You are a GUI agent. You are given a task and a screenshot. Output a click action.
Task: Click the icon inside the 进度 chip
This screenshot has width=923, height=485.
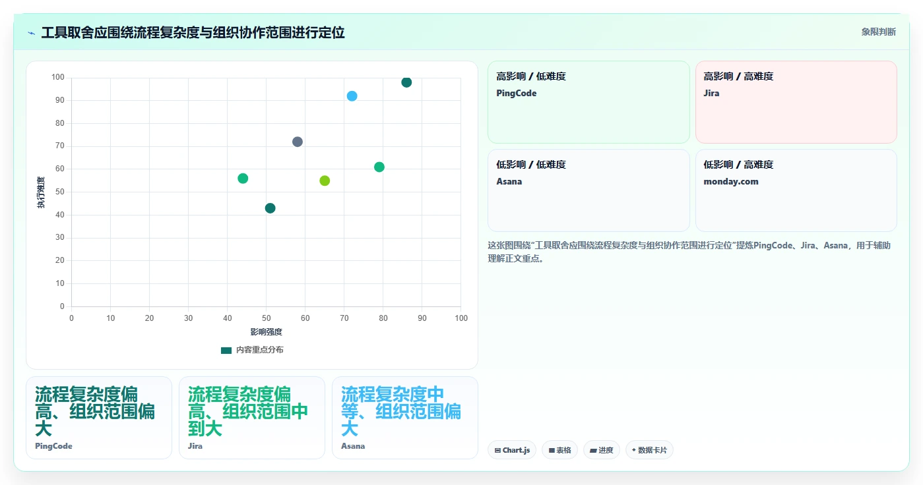[593, 451]
